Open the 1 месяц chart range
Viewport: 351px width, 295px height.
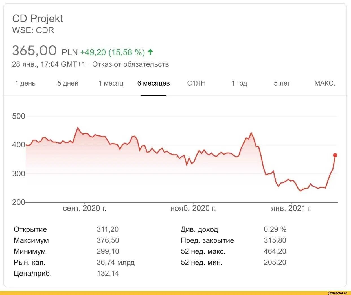pos(111,83)
